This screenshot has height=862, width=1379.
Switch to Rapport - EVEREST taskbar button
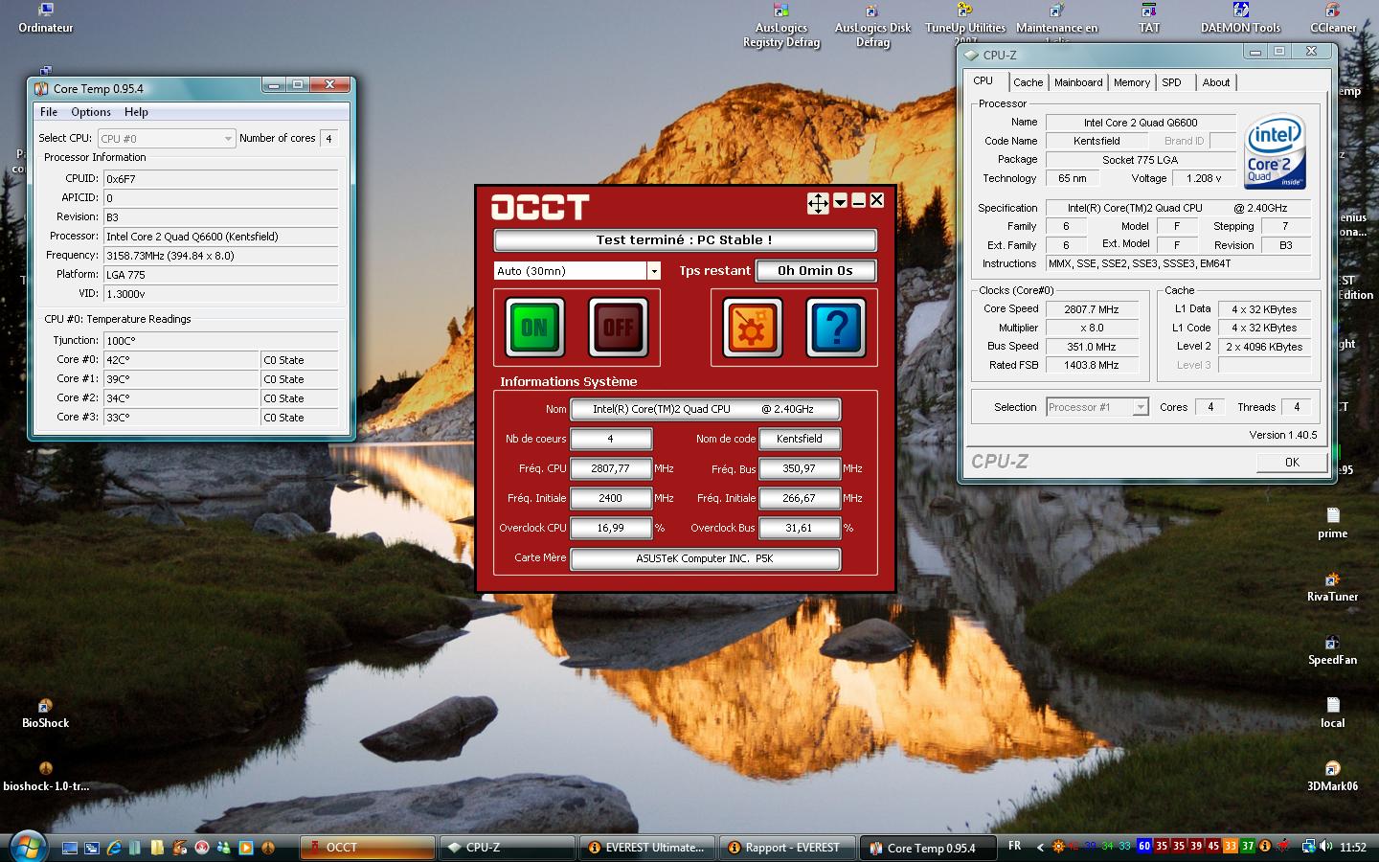[x=787, y=848]
